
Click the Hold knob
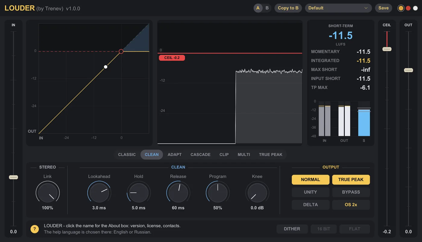tap(139, 193)
